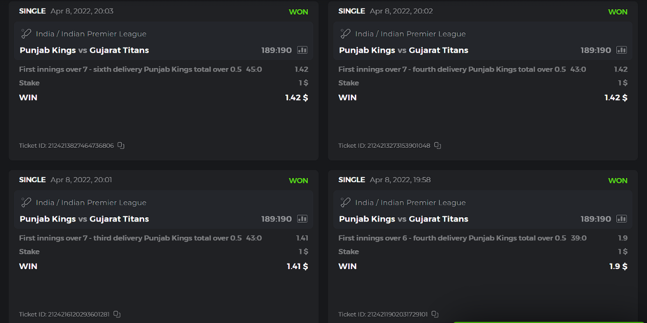Open Punjab Kings vs Gujarat Titans in 20:03 ticket

pyautogui.click(x=84, y=50)
